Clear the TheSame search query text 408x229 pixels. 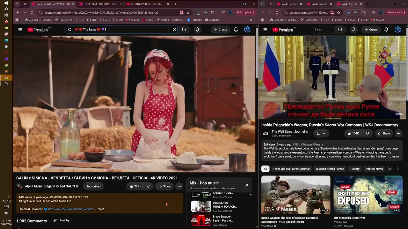[x=174, y=30]
